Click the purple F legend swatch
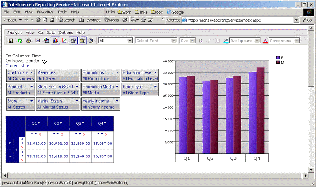 coord(278,58)
